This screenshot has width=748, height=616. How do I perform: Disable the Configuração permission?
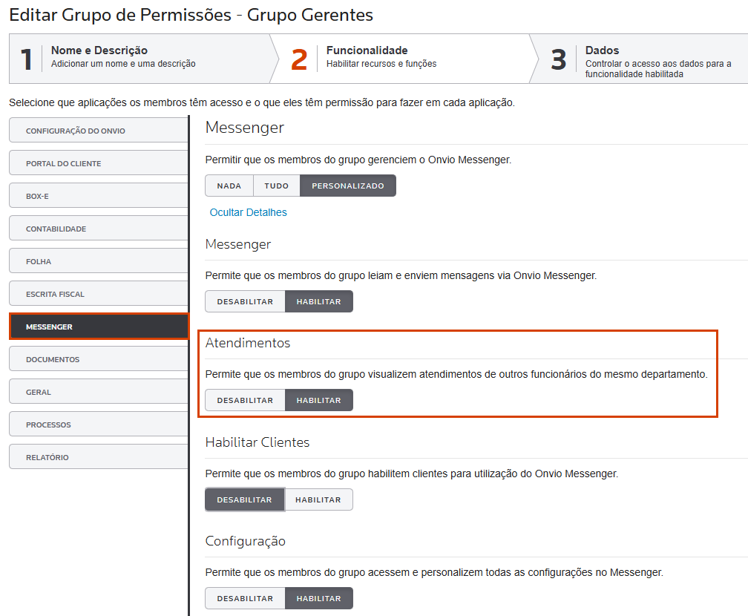pos(245,598)
